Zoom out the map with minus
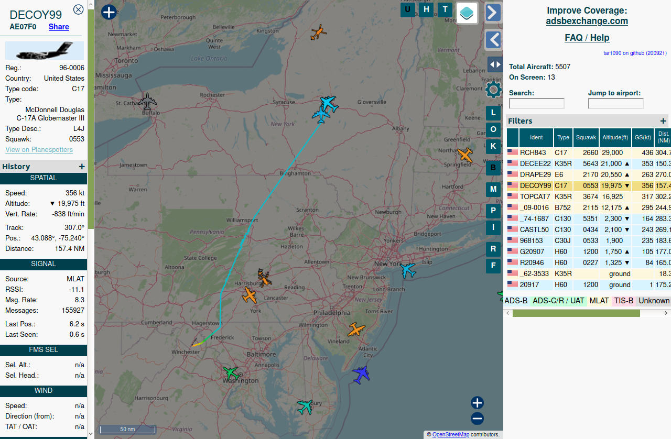This screenshot has width=671, height=439. [x=477, y=419]
